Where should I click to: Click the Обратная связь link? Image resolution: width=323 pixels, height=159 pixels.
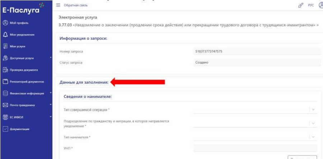pyautogui.click(x=76, y=5)
